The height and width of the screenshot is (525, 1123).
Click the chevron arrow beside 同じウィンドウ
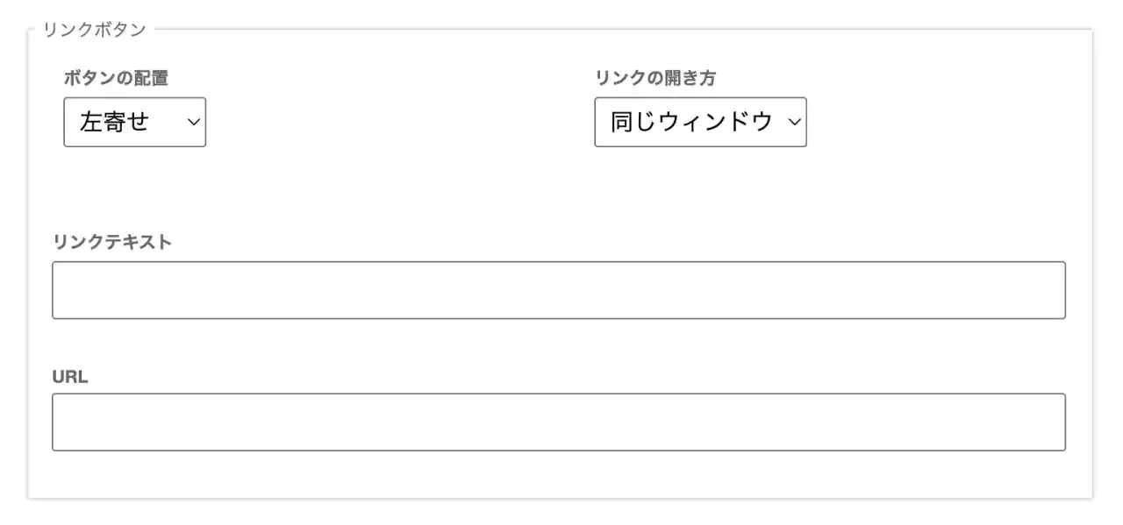pos(794,122)
